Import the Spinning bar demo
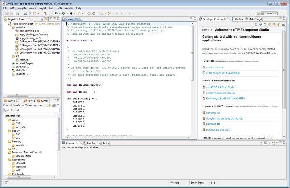Screen dimensions: 290x188 (213, 113)
